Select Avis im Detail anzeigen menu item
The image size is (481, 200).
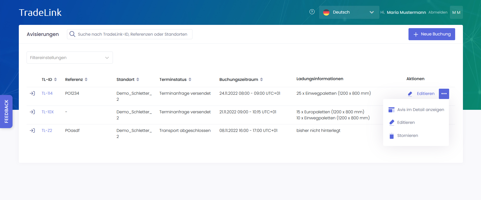point(420,110)
